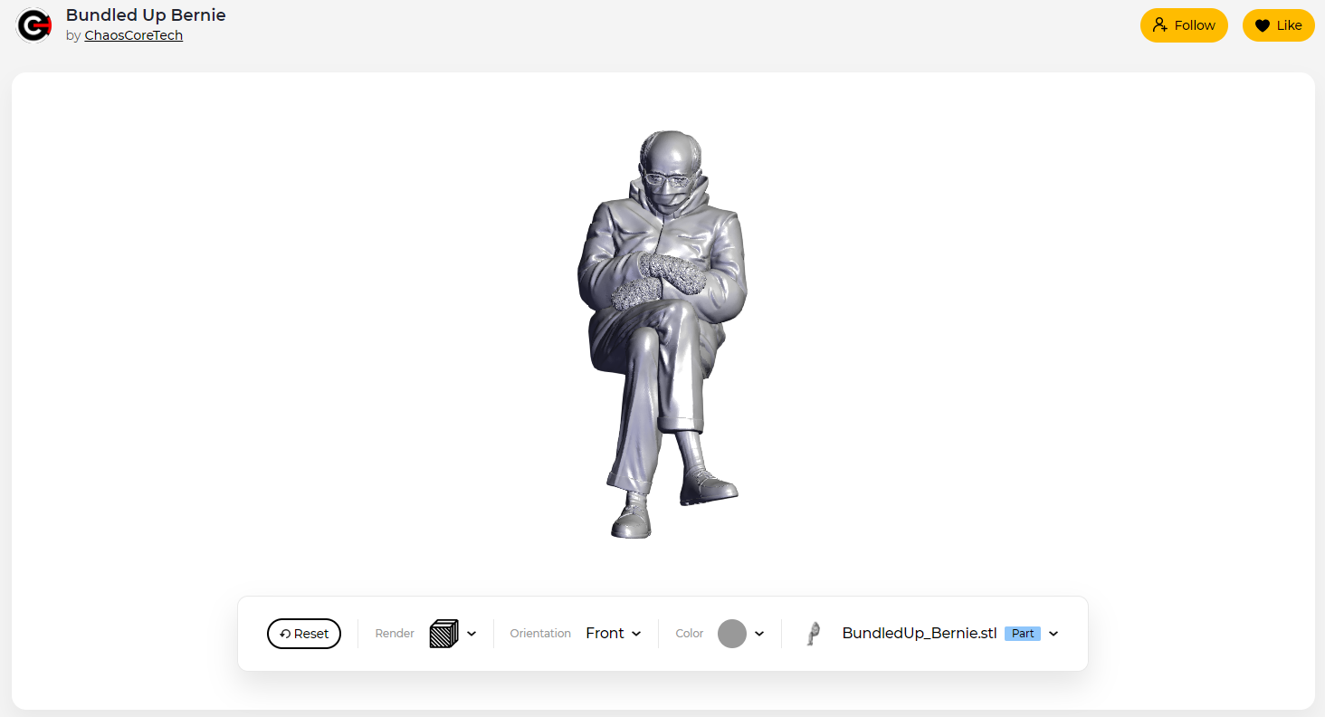Reset the 3D model view

pyautogui.click(x=304, y=634)
